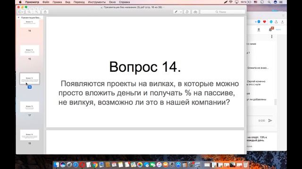Screen dimensions: 302x169
Task: Open Calendar from the Dock
Action: click(x=114, y=165)
